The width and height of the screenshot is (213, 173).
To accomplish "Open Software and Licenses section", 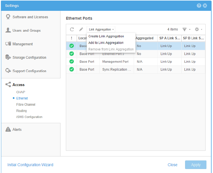I will [30, 17].
